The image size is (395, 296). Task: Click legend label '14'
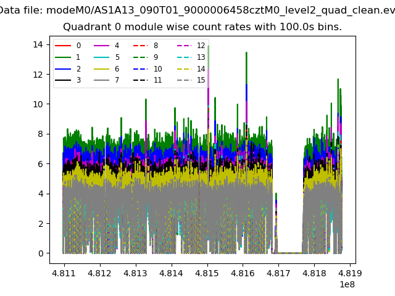201,68
